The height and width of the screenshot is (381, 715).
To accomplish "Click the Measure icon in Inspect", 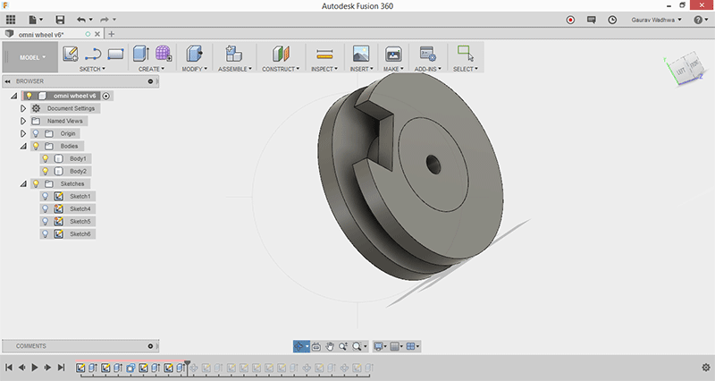I will (x=324, y=54).
